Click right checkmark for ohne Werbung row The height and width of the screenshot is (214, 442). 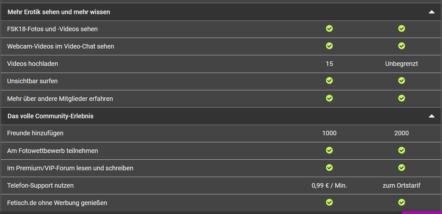click(401, 202)
